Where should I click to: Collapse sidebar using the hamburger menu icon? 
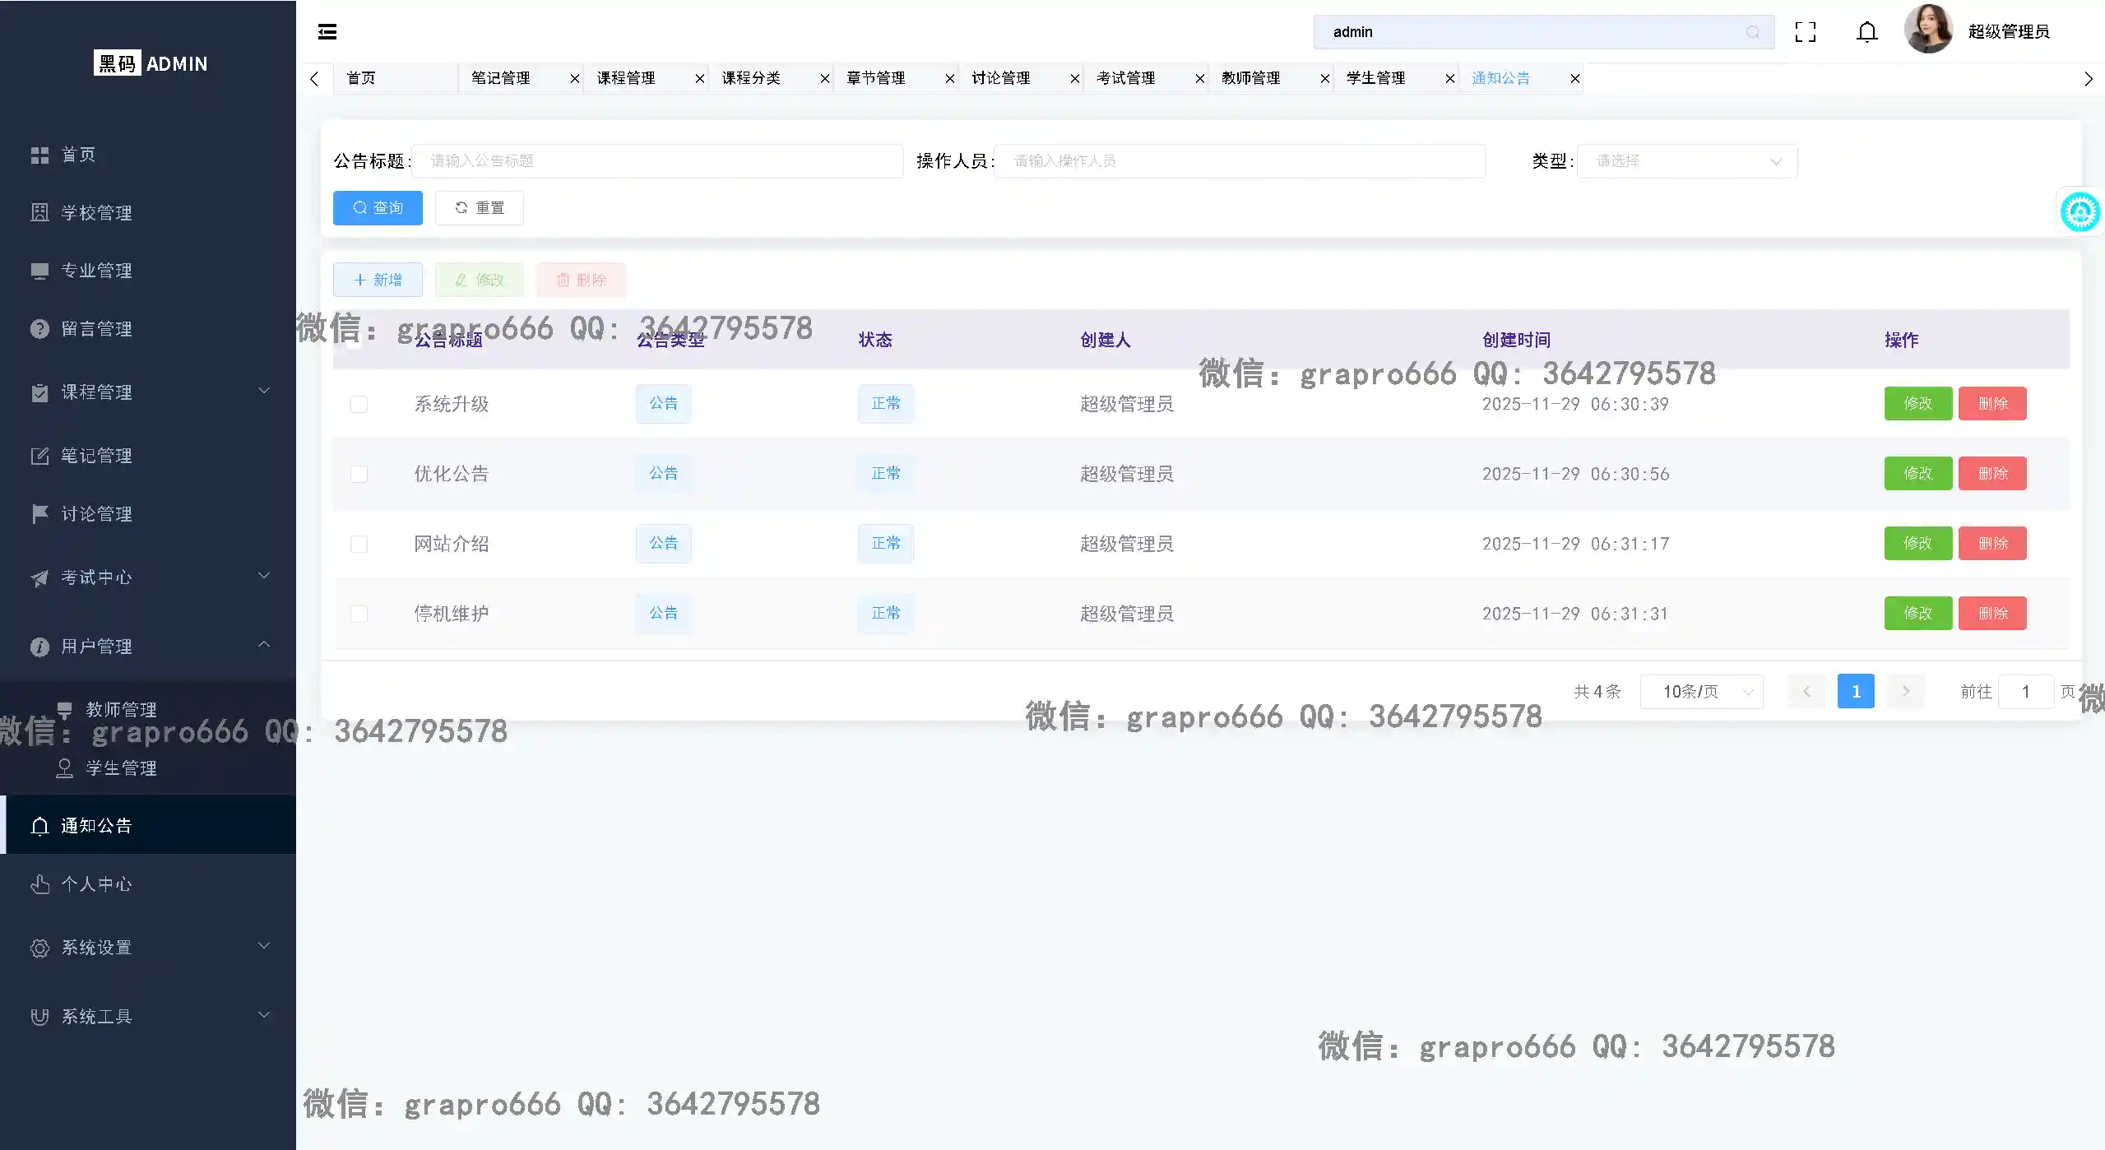click(x=327, y=32)
